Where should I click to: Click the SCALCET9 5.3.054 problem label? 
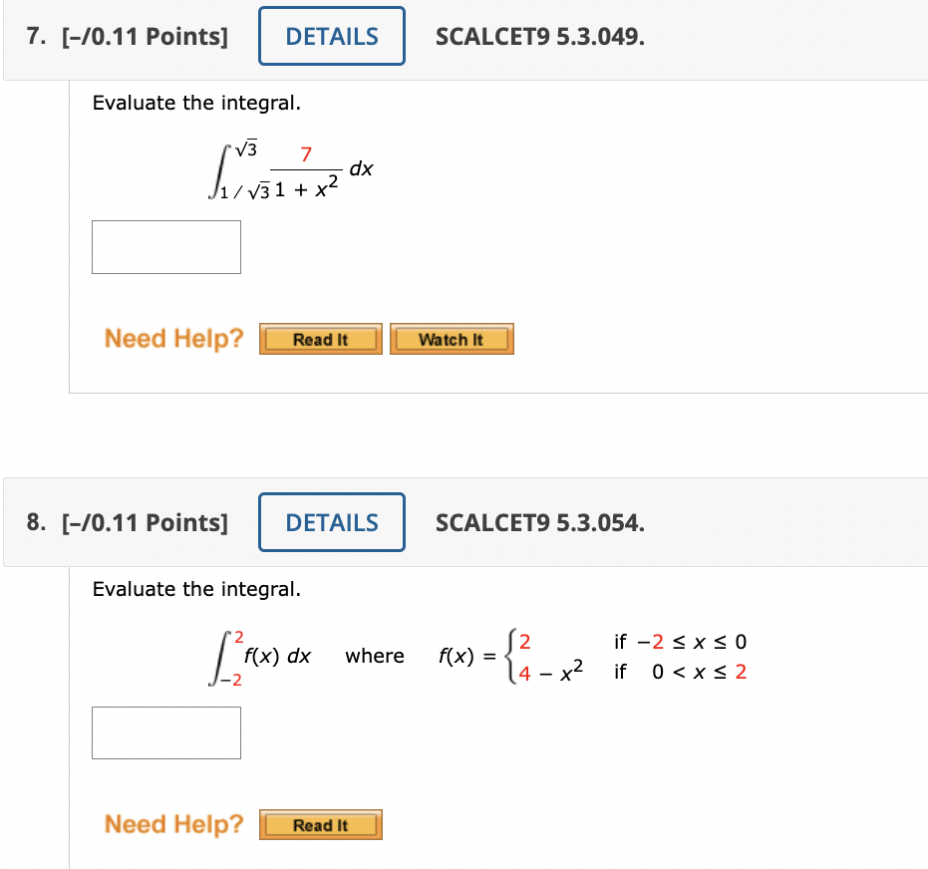click(x=539, y=522)
